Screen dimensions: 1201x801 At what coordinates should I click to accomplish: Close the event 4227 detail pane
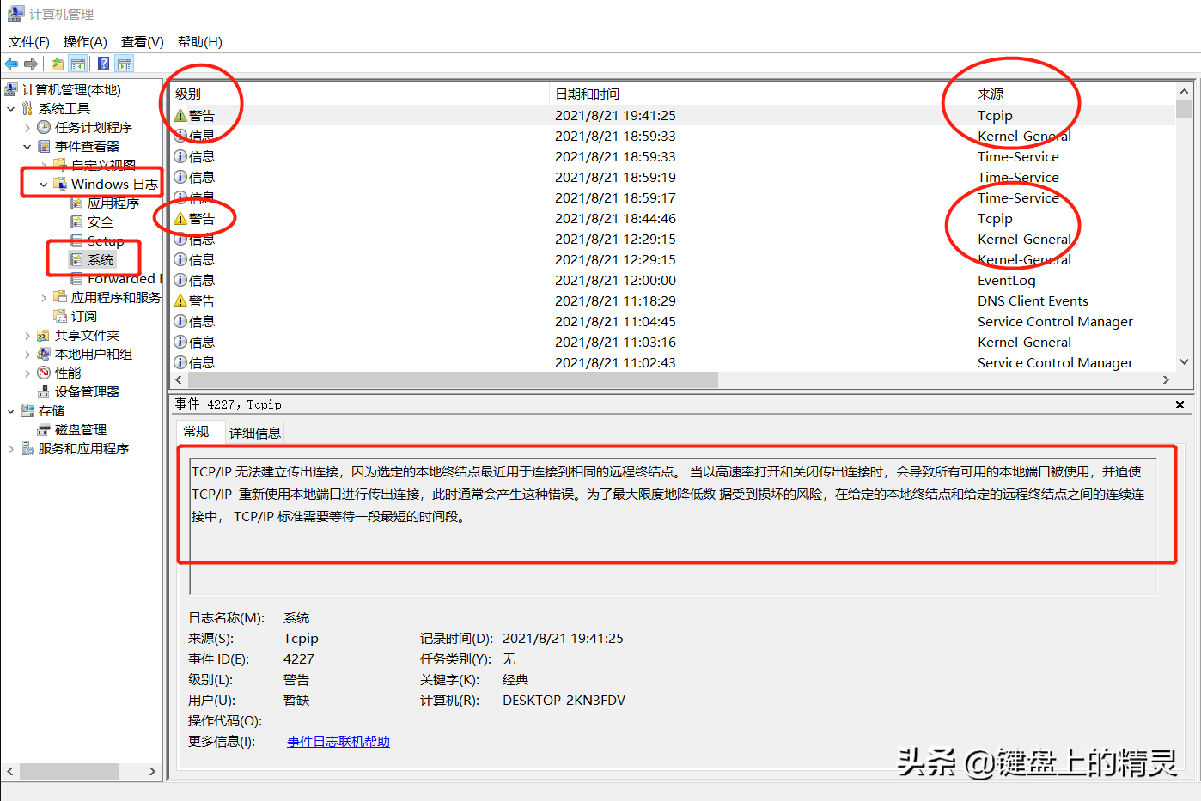[1180, 404]
